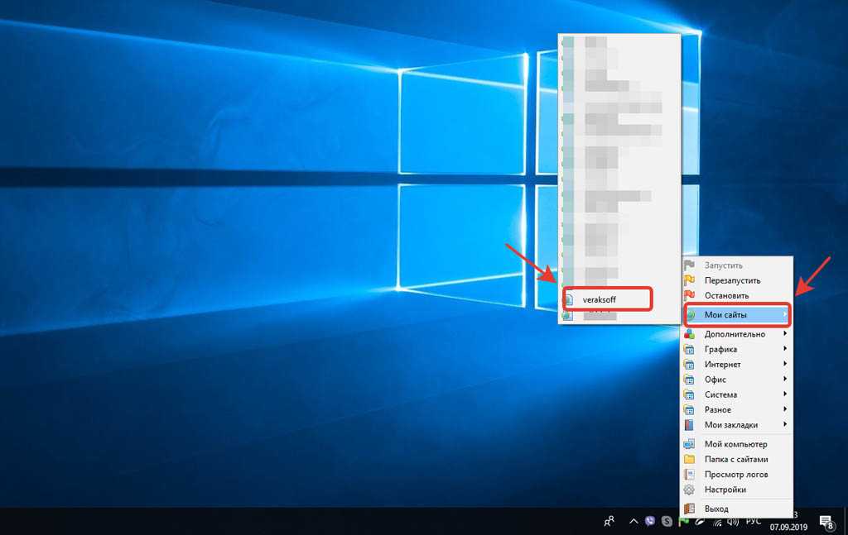Expand the Мои закладки submenu arrow
Screen dimensions: 848x535
(785, 424)
